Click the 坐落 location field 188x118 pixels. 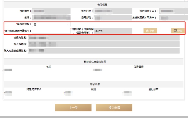tap(51, 18)
